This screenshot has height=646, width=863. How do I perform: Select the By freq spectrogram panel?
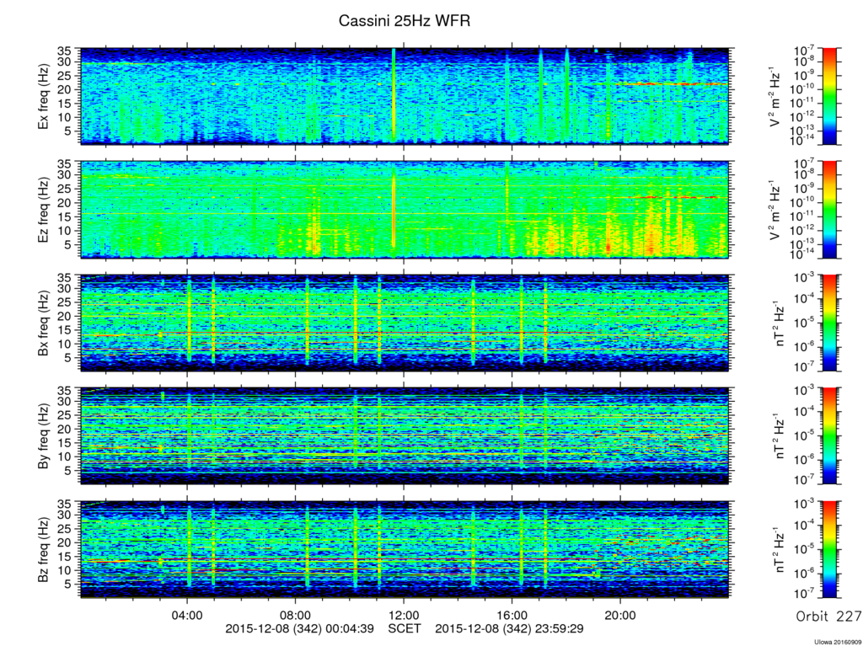(405, 435)
